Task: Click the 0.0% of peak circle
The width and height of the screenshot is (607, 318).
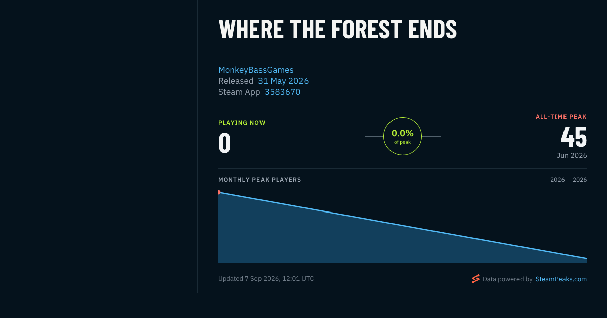Action: tap(403, 136)
